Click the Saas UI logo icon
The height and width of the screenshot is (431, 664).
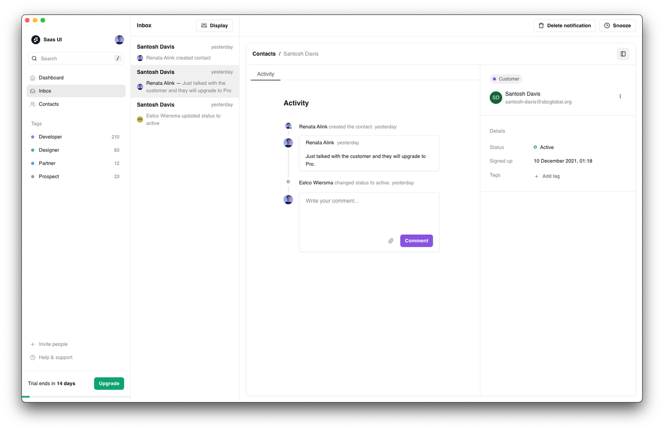[x=35, y=39]
